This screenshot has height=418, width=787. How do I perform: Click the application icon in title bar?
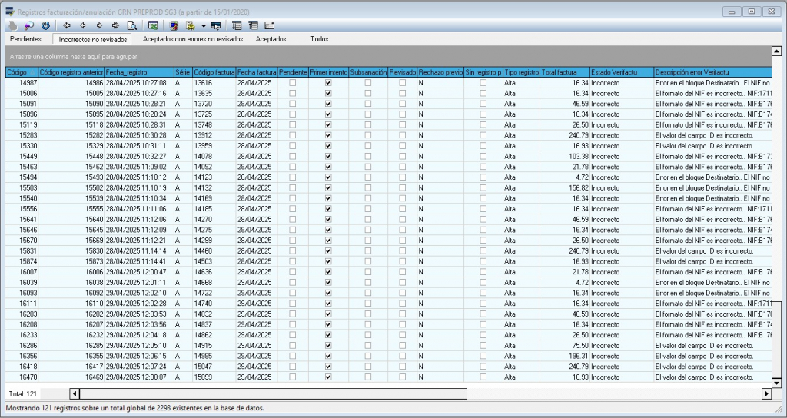pyautogui.click(x=9, y=12)
